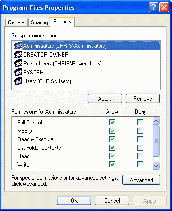172x211 pixels.
Task: Confirm with the OK button
Action: pyautogui.click(x=74, y=201)
